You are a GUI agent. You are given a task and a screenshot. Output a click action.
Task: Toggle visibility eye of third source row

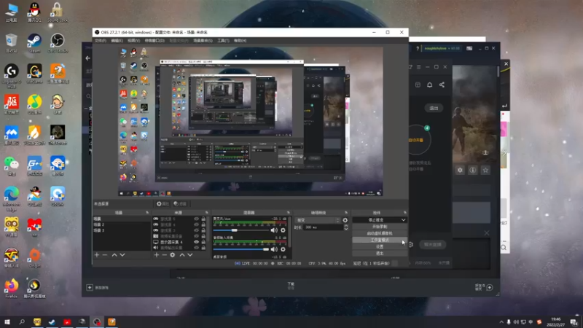click(196, 230)
